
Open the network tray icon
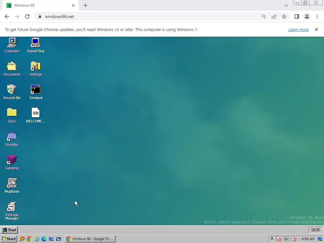pos(286,239)
